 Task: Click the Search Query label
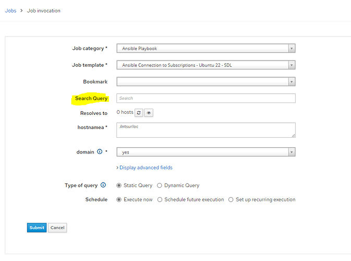[x=91, y=98]
